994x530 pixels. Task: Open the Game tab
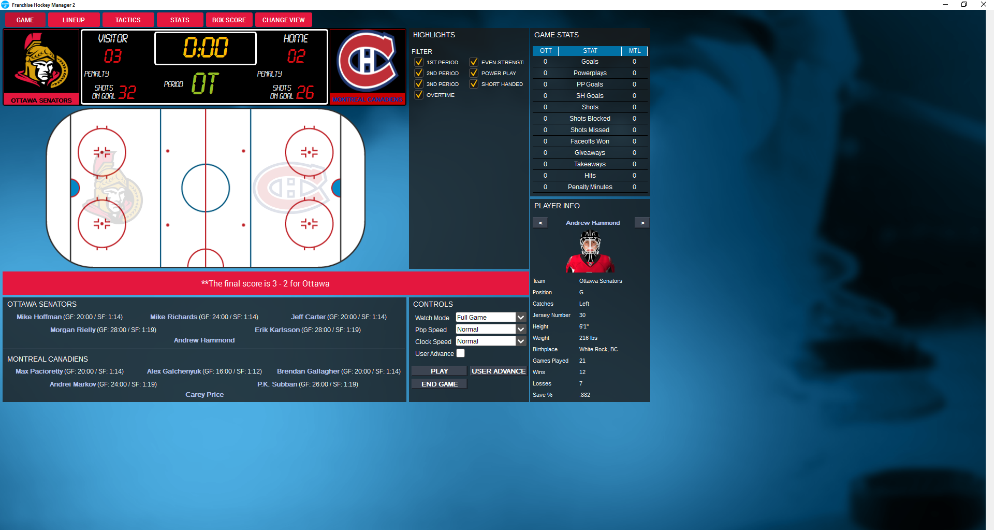25,20
